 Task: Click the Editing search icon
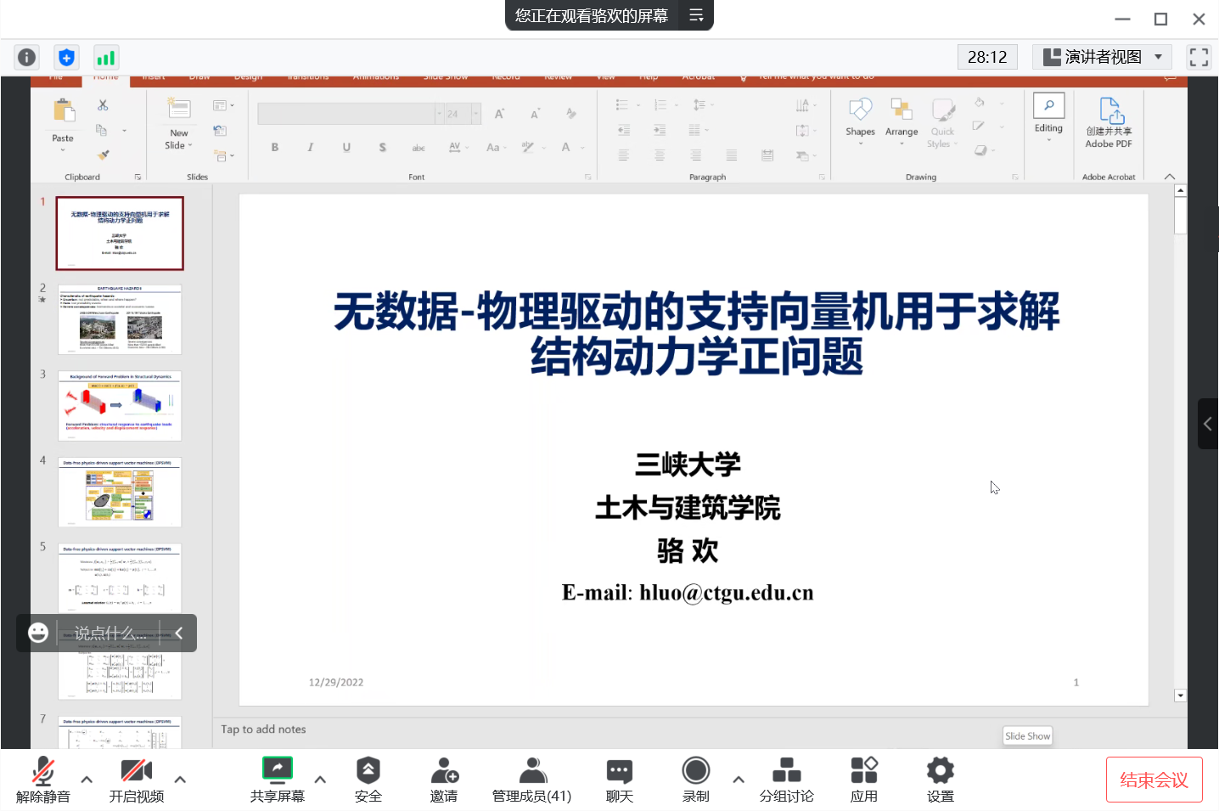pyautogui.click(x=1048, y=105)
